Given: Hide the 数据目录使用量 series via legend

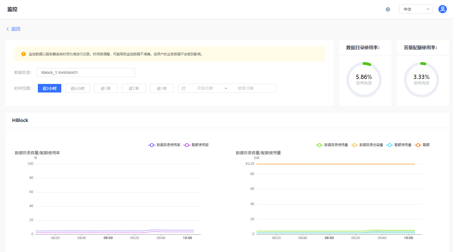Looking at the screenshot, I should (x=332, y=145).
